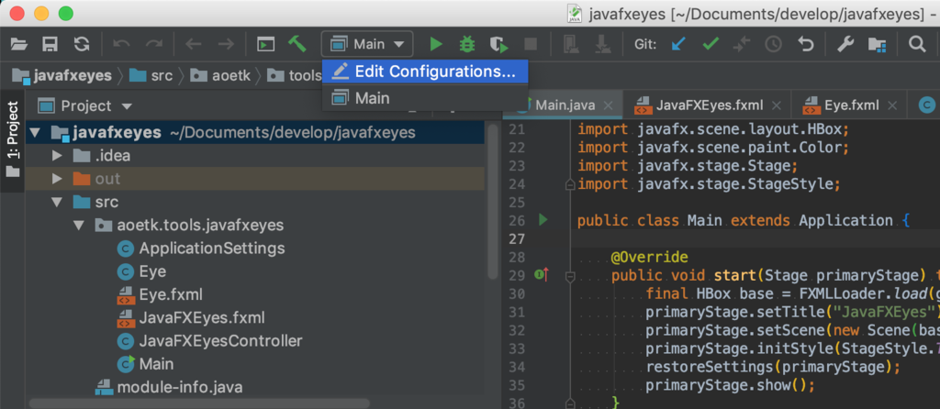The height and width of the screenshot is (409, 940).
Task: Click src in the breadcrumb bar
Action: pyautogui.click(x=151, y=75)
